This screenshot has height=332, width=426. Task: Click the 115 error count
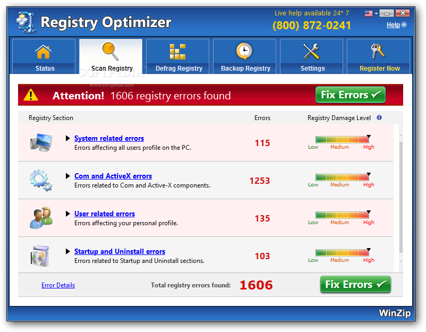click(x=262, y=143)
